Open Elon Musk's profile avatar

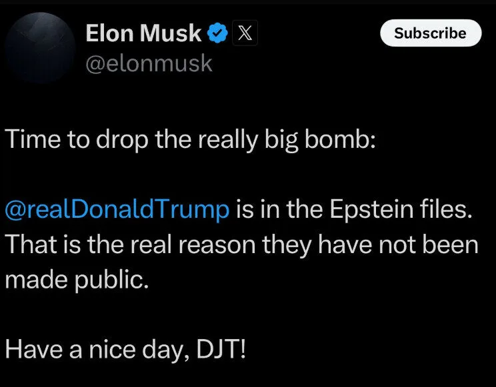(40, 47)
